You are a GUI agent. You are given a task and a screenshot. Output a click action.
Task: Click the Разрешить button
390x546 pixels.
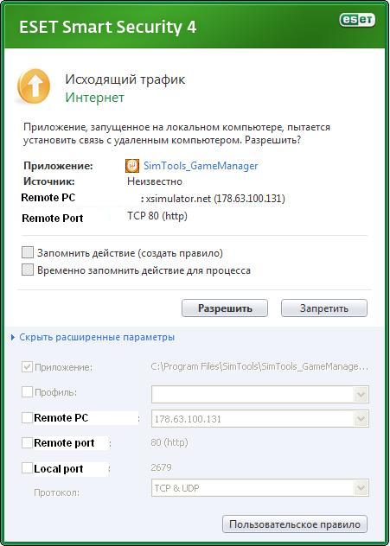(225, 308)
